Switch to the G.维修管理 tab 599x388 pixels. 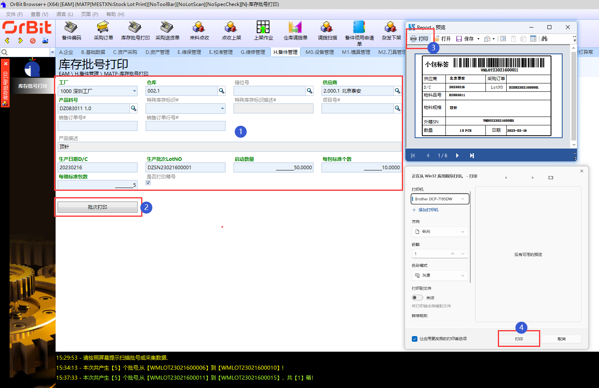click(253, 52)
